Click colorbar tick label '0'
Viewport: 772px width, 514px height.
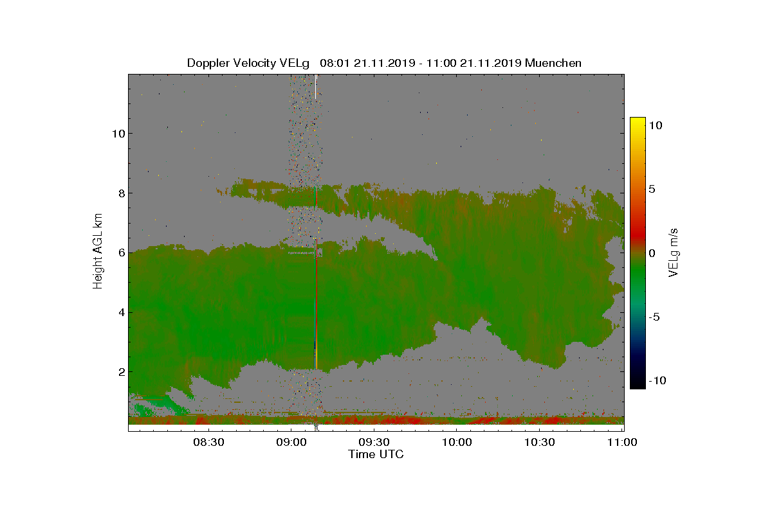click(x=652, y=253)
